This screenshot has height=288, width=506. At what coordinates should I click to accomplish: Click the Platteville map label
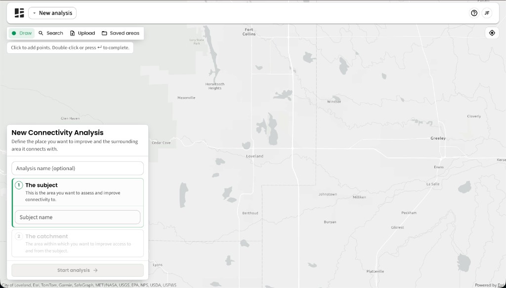point(375,271)
